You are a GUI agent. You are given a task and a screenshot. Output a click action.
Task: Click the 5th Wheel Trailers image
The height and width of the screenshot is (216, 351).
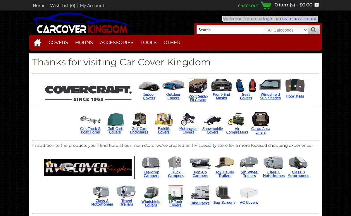(249, 163)
